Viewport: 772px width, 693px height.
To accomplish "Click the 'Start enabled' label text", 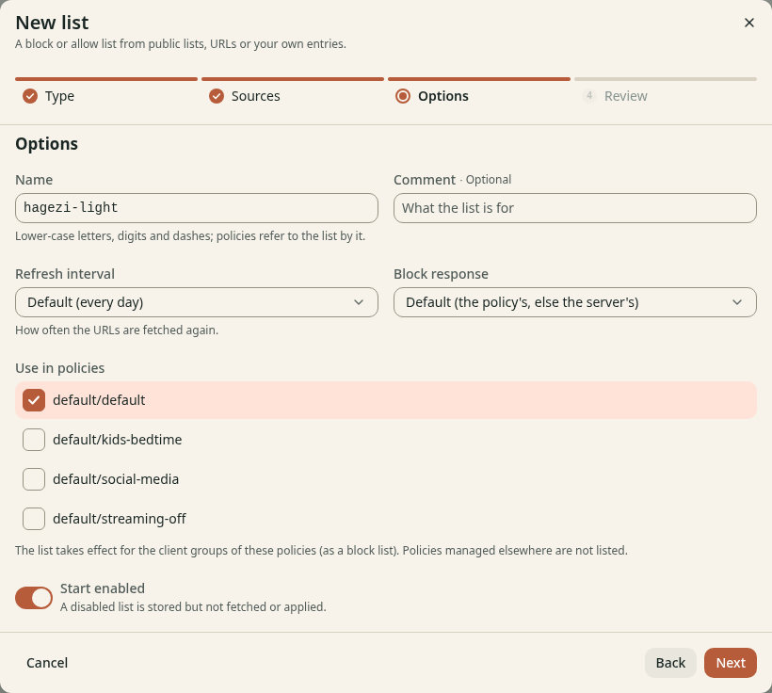I will point(103,588).
